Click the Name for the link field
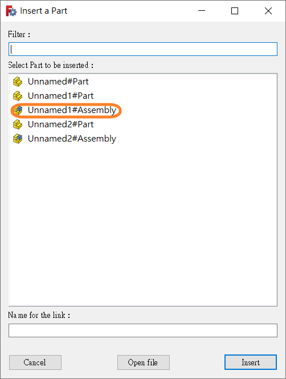Image resolution: width=286 pixels, height=379 pixels. pos(143,330)
